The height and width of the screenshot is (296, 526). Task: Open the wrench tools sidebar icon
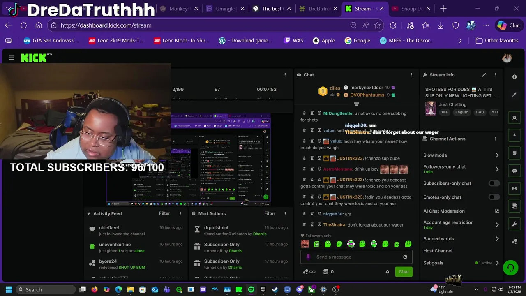coord(514,224)
